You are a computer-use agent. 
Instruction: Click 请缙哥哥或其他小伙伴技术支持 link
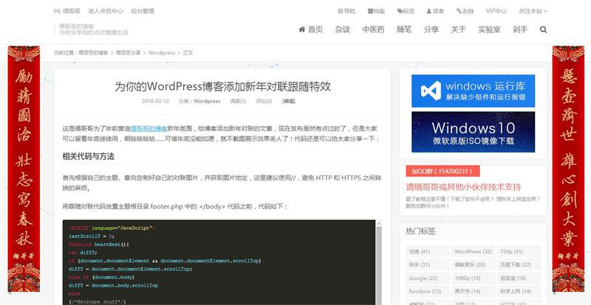[463, 187]
